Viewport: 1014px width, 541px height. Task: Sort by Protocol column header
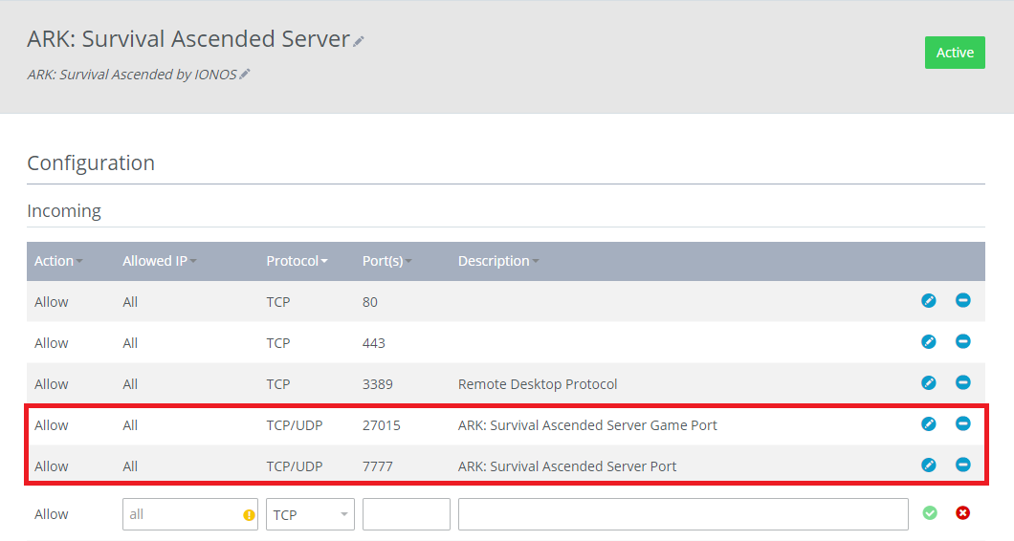pos(297,261)
